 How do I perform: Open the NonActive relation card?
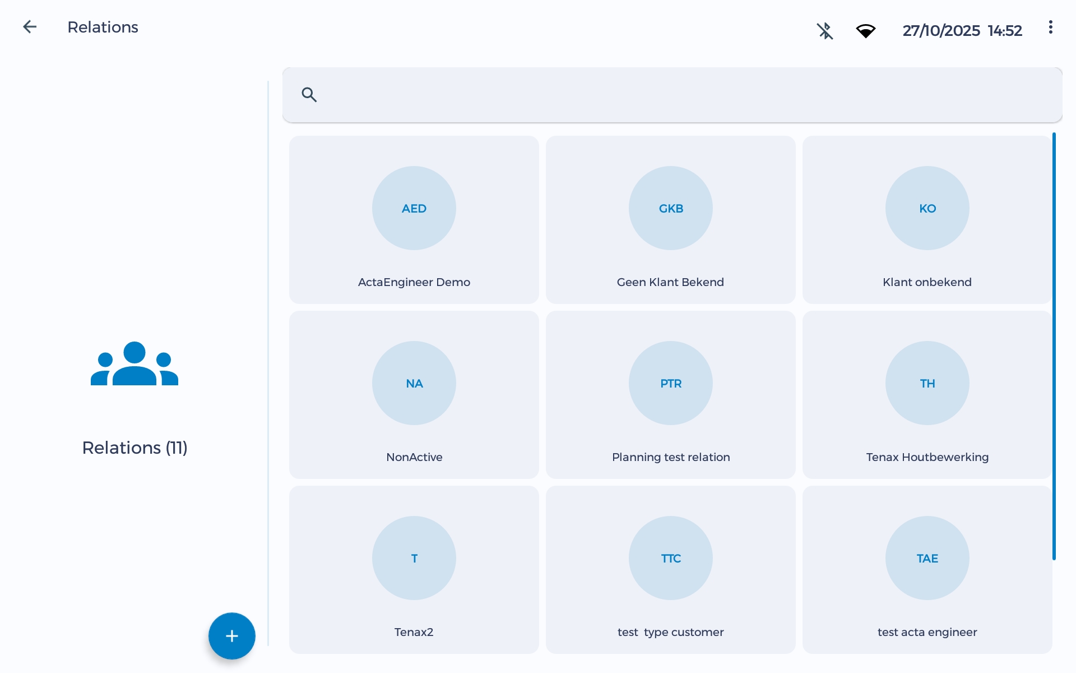[x=414, y=395]
